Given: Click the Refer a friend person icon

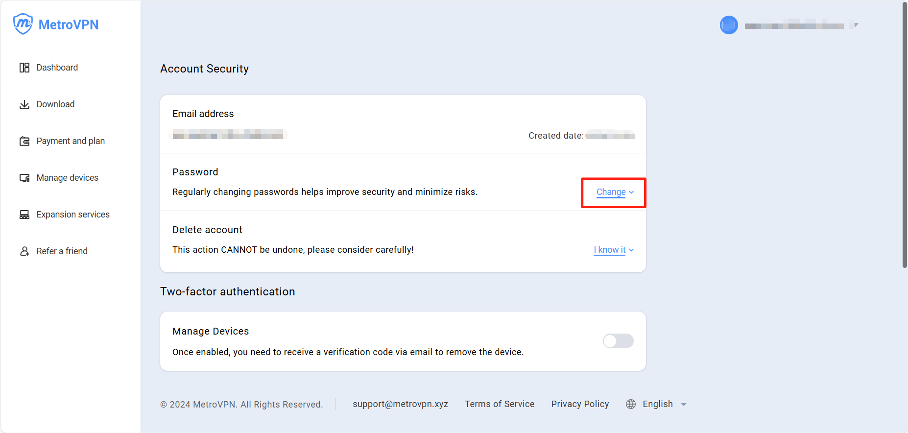Looking at the screenshot, I should pos(24,251).
